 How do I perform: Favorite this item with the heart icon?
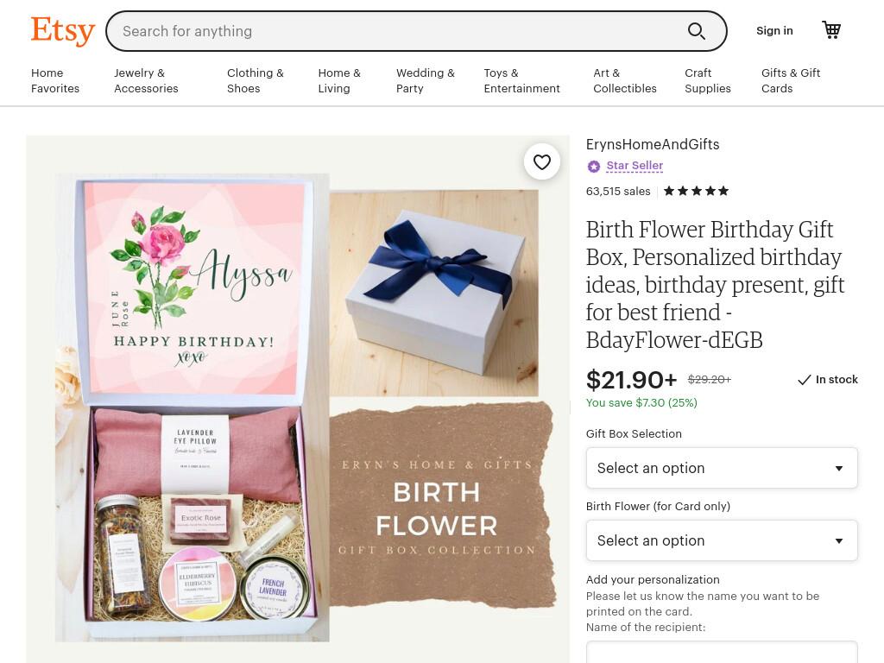pos(542,162)
